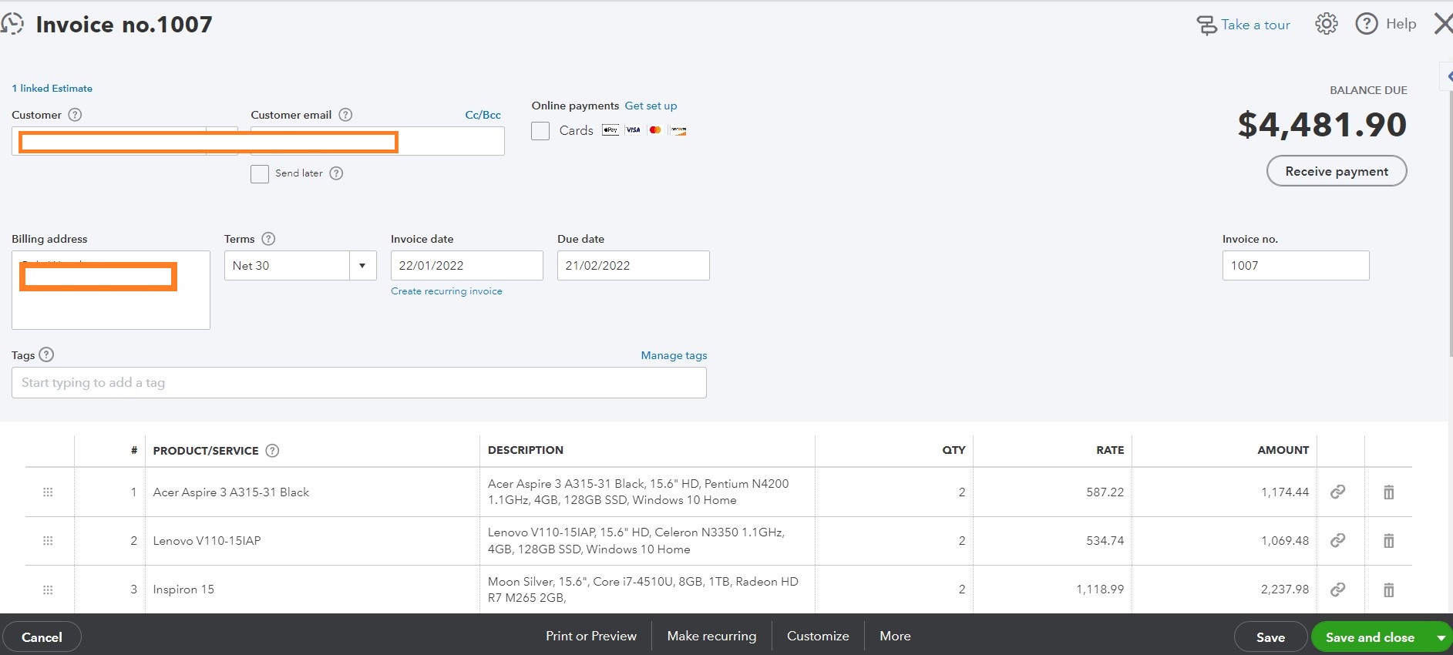Click Save and close button
1453x655 pixels.
(x=1370, y=637)
